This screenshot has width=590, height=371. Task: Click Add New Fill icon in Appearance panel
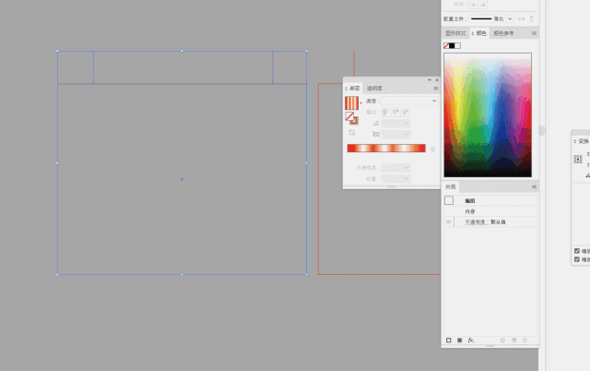[459, 341]
